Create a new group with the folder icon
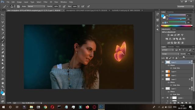 (182, 103)
